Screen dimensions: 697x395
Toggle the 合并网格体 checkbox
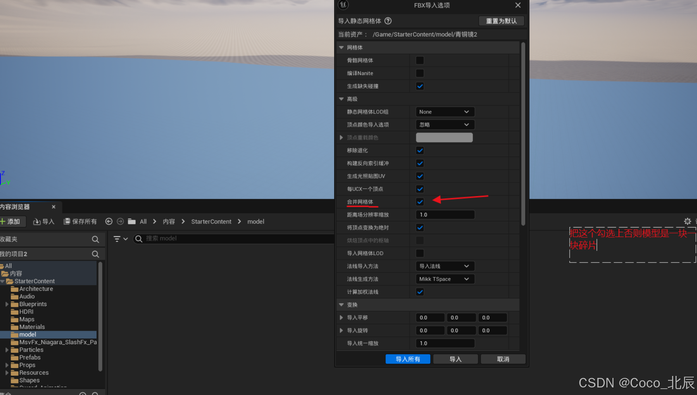click(420, 202)
